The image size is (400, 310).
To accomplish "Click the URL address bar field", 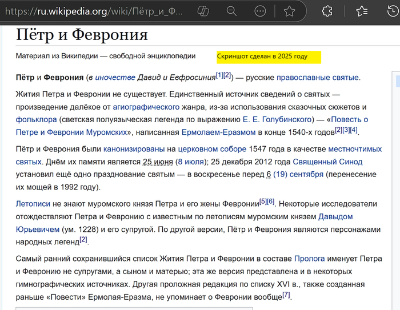I will pos(91,11).
